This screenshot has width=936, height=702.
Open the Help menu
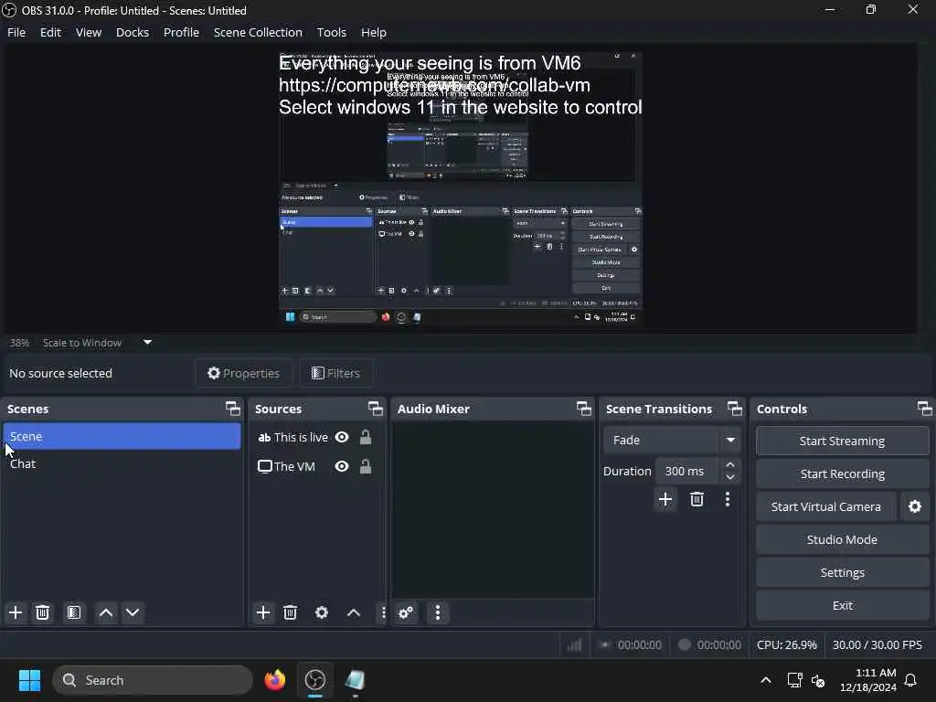(x=374, y=32)
